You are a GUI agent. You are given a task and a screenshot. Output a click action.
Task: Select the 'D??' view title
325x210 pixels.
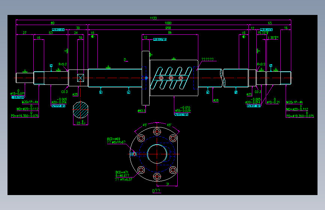156,191
